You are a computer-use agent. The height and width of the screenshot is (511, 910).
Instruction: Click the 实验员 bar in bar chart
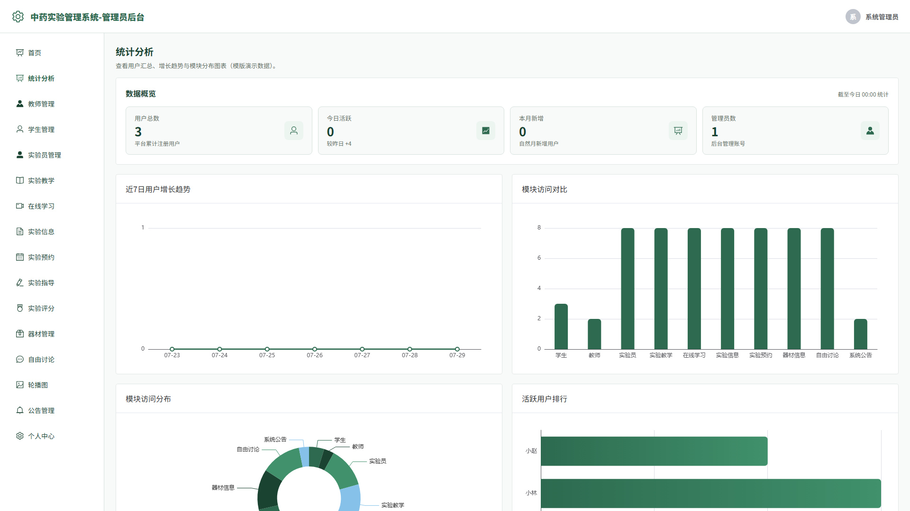628,289
